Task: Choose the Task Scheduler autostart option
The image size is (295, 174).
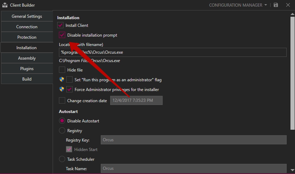Action: coord(62,159)
